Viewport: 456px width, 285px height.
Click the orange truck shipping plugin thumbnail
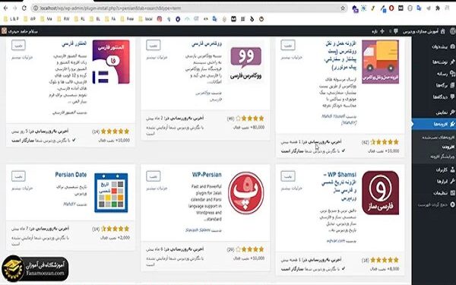tap(380, 62)
